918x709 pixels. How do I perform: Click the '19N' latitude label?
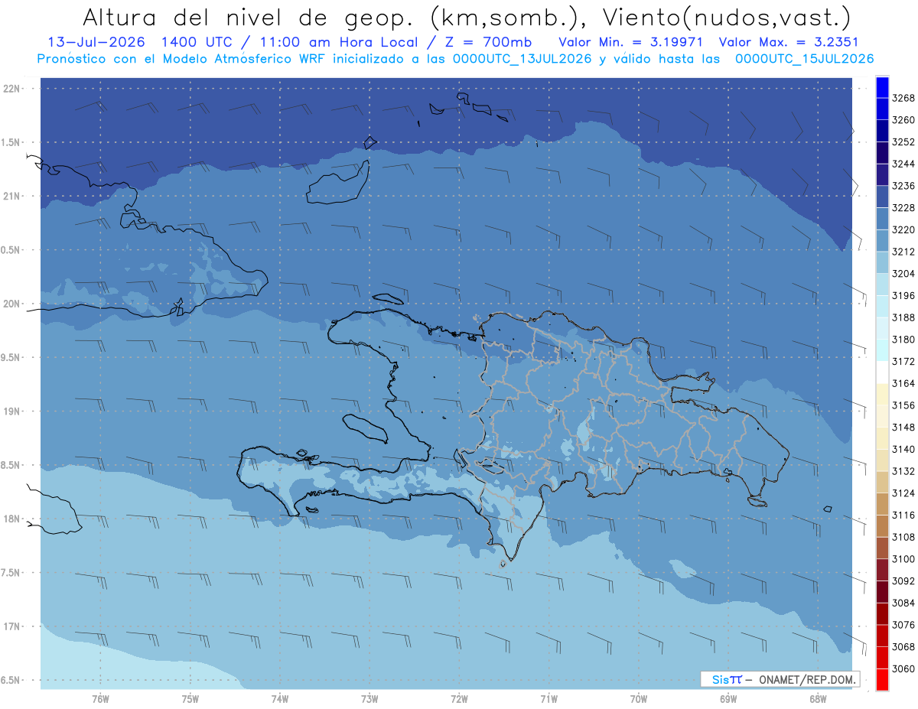[x=11, y=411]
